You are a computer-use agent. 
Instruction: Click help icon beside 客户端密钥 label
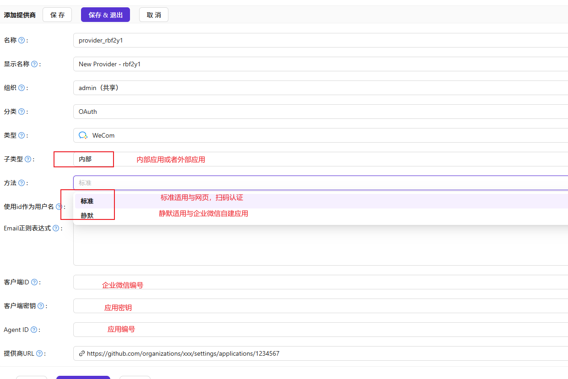pos(41,306)
